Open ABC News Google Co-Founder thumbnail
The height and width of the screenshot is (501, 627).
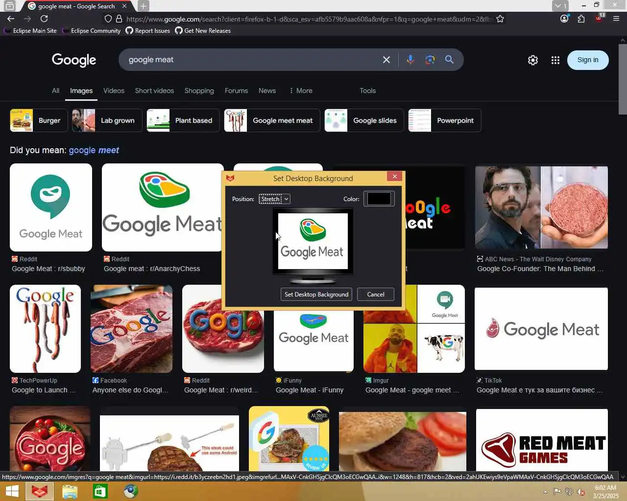pos(541,207)
